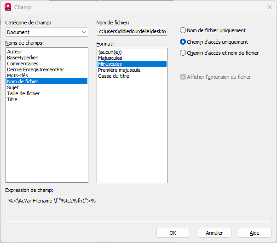Viewport: 277px width, 243px height.
Task: Toggle 'Afficher l'extension du fichier' checkbox
Action: pos(183,77)
